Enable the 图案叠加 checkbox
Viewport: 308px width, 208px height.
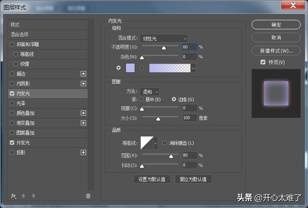pos(12,133)
